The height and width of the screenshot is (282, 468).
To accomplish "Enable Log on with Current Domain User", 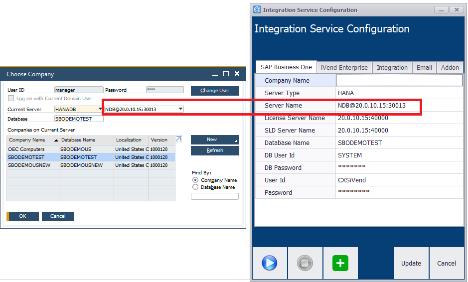I will point(11,98).
